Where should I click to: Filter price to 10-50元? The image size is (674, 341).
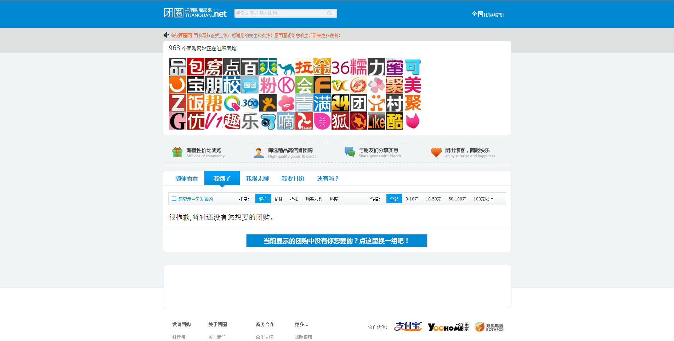[x=434, y=199]
